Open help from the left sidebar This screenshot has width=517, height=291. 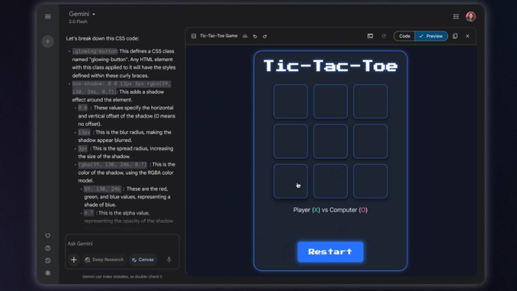click(48, 248)
